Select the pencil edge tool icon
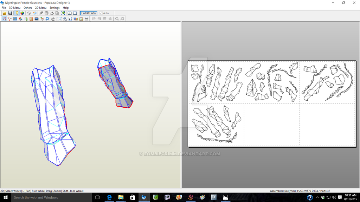360x202 pixels. (x=41, y=13)
